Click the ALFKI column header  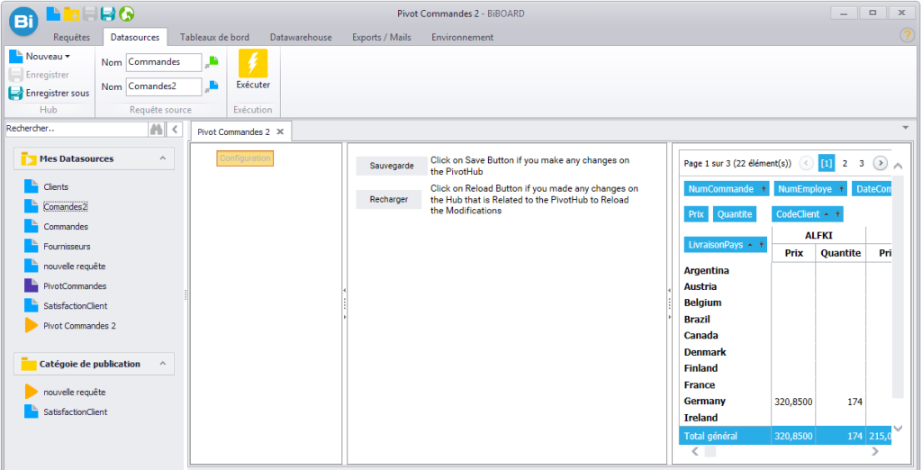pos(818,235)
